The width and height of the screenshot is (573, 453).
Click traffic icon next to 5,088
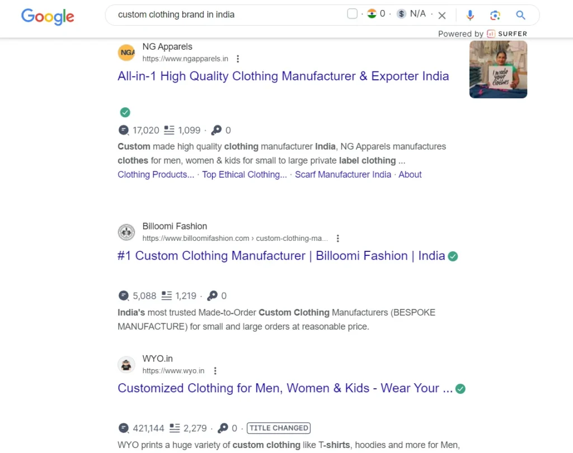pos(124,296)
